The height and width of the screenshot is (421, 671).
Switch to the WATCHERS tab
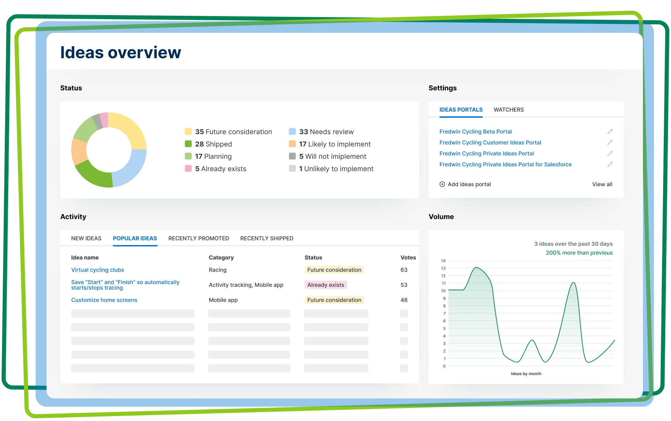pyautogui.click(x=508, y=110)
